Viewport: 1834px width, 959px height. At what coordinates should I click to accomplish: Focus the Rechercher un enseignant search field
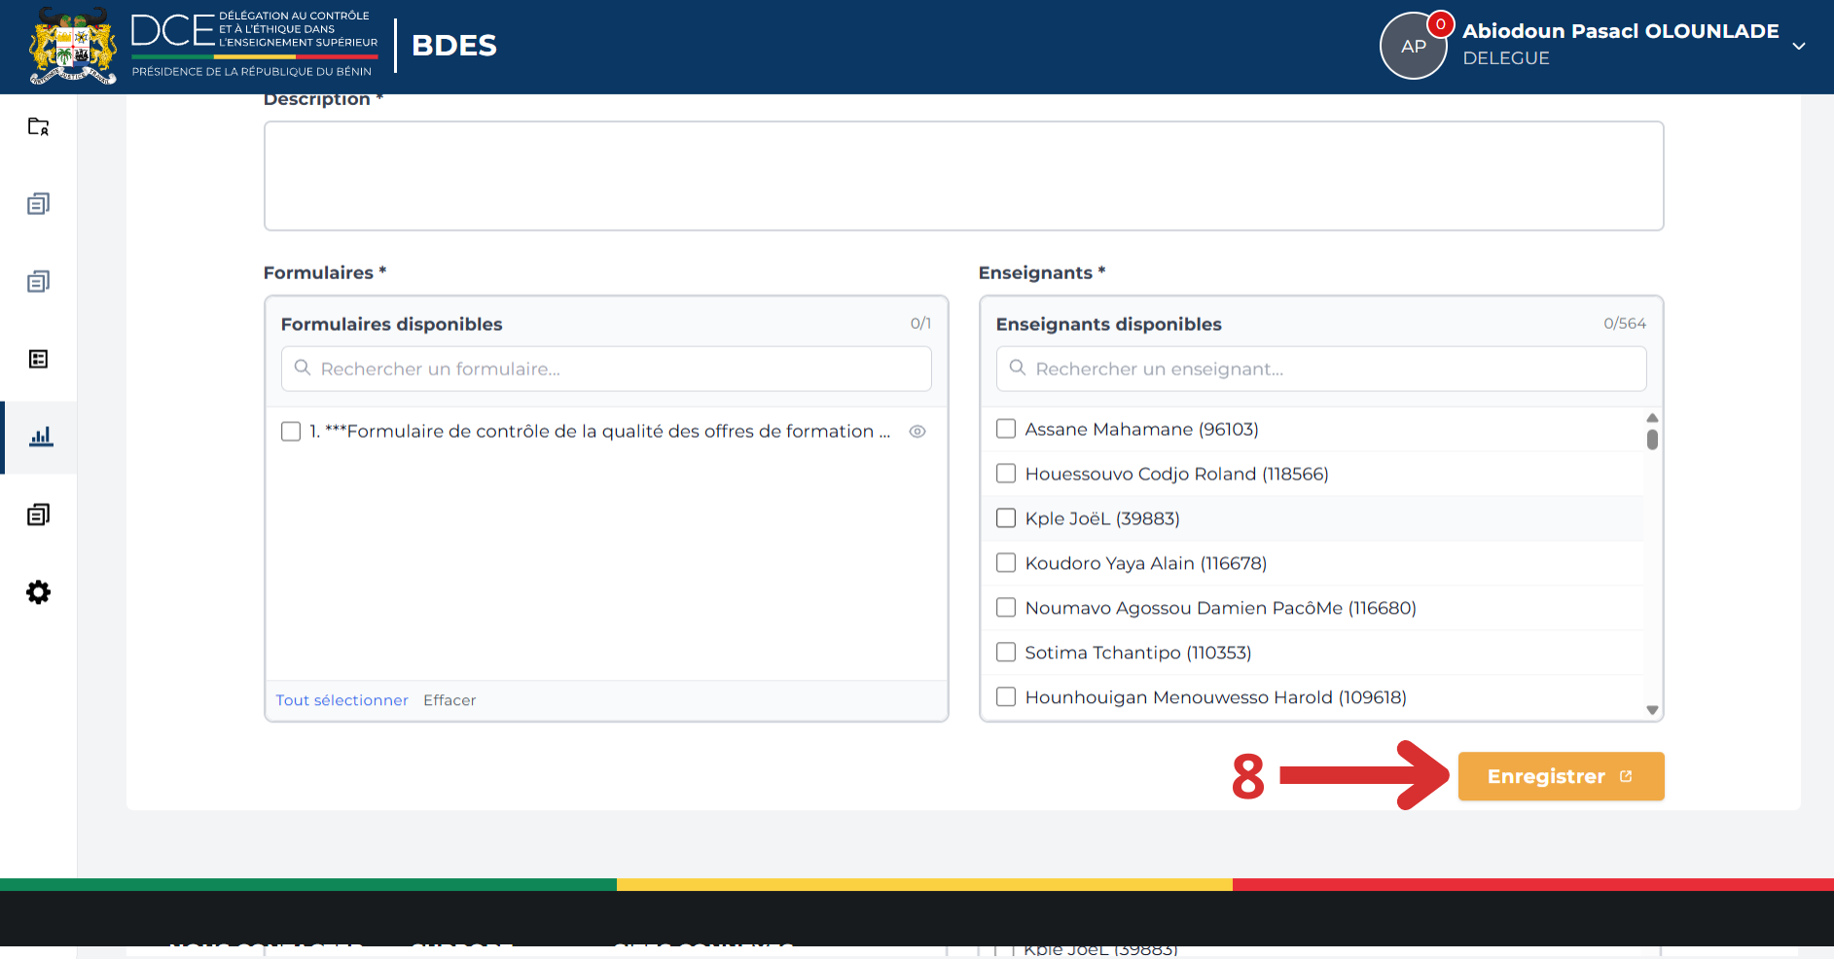(1321, 369)
